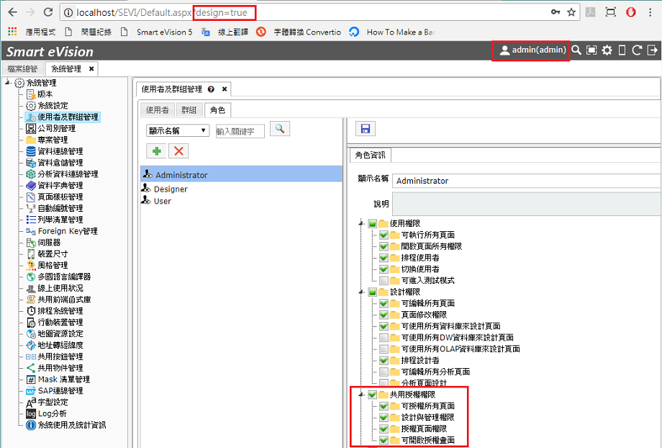The width and height of the screenshot is (662, 448).
Task: Bookmark this page with star icon
Action: 571,12
